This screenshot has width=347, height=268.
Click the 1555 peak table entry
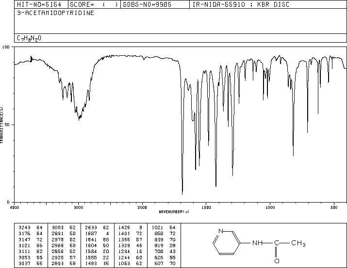[97, 257]
